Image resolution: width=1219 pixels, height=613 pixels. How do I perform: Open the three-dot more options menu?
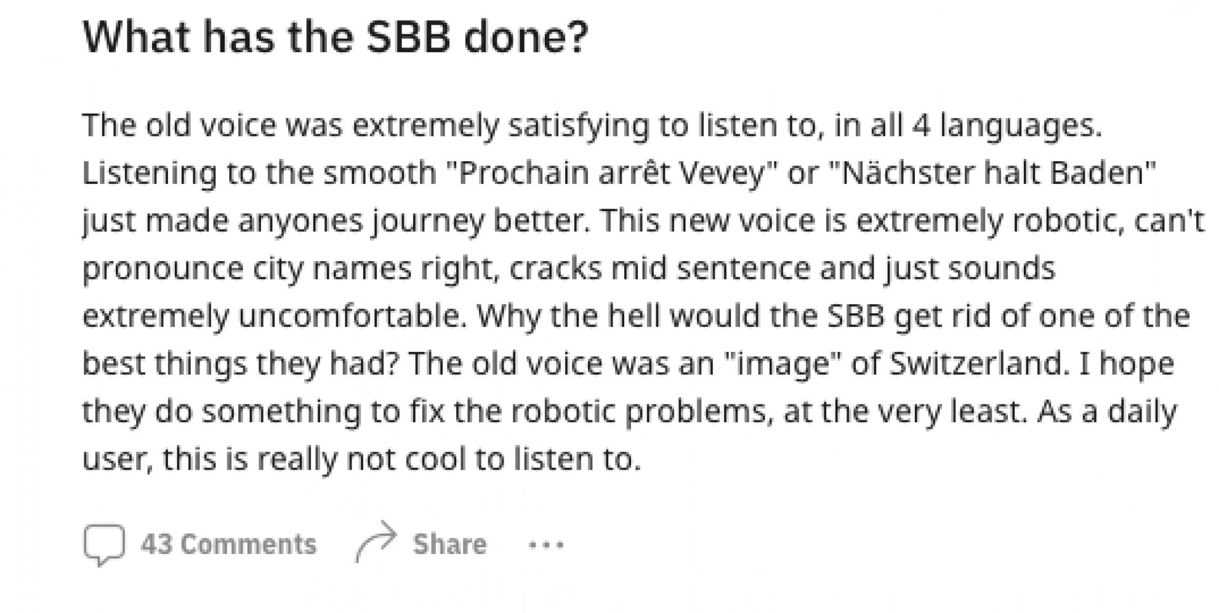pos(546,545)
